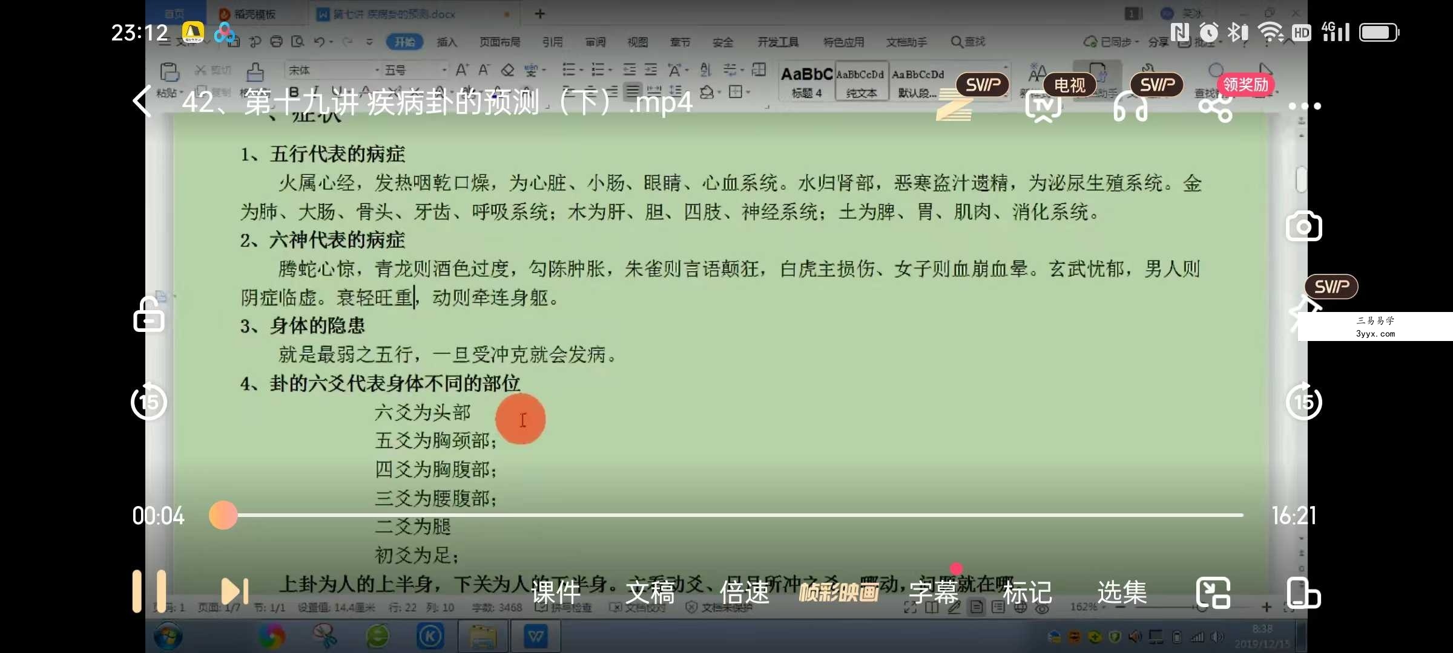Add a 标记 marker
This screenshot has height=653, width=1453.
[x=1027, y=593]
